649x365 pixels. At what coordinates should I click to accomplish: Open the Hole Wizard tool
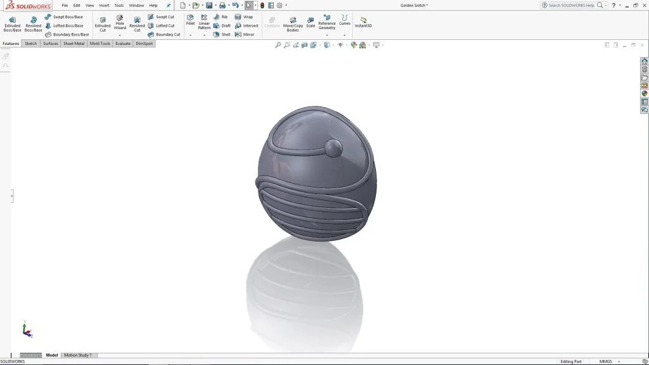point(120,23)
